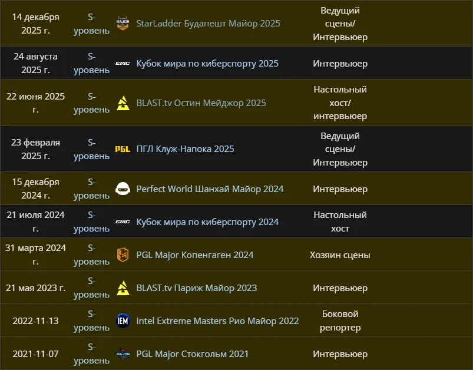Click the EWC logo beside Кубок мира 2025
This screenshot has height=370, width=473.
[x=123, y=64]
